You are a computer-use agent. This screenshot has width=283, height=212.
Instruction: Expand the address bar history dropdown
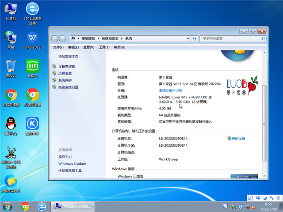tap(188, 38)
